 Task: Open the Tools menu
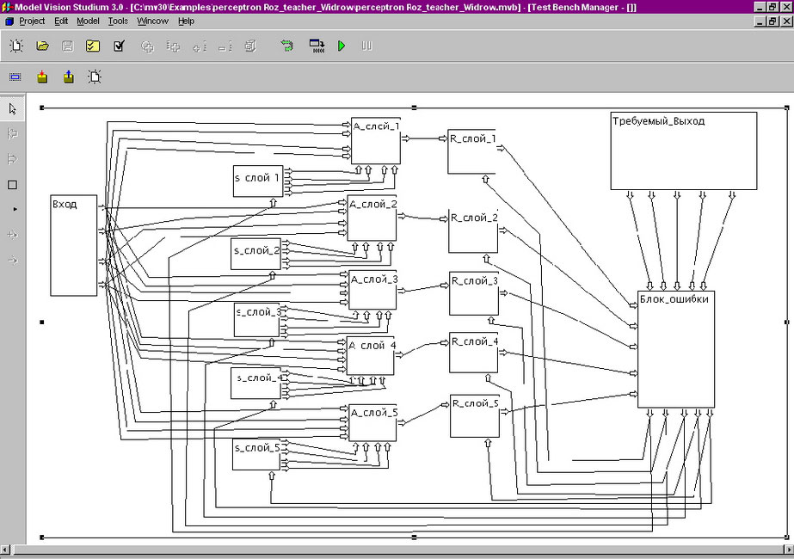pos(118,21)
